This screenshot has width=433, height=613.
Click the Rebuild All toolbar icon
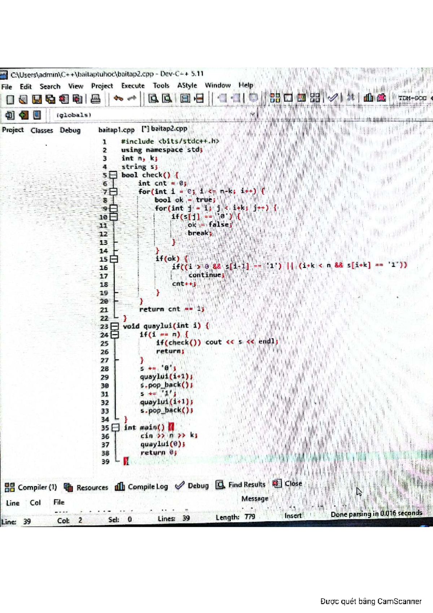315,97
